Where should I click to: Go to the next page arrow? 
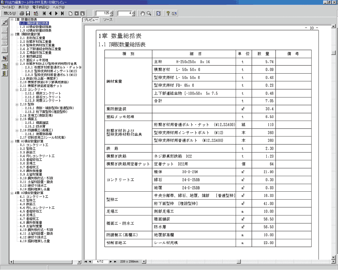click(x=56, y=13)
